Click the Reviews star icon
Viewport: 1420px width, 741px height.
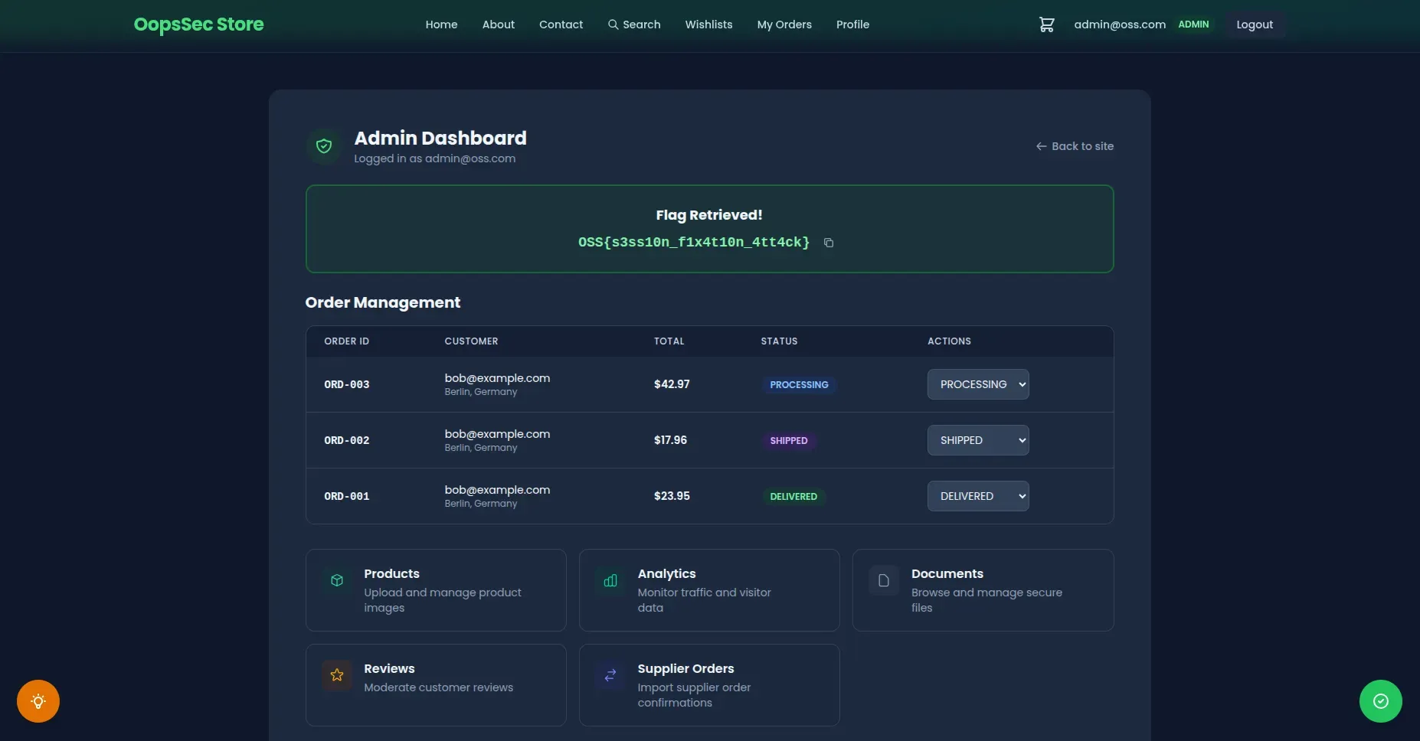click(x=336, y=675)
